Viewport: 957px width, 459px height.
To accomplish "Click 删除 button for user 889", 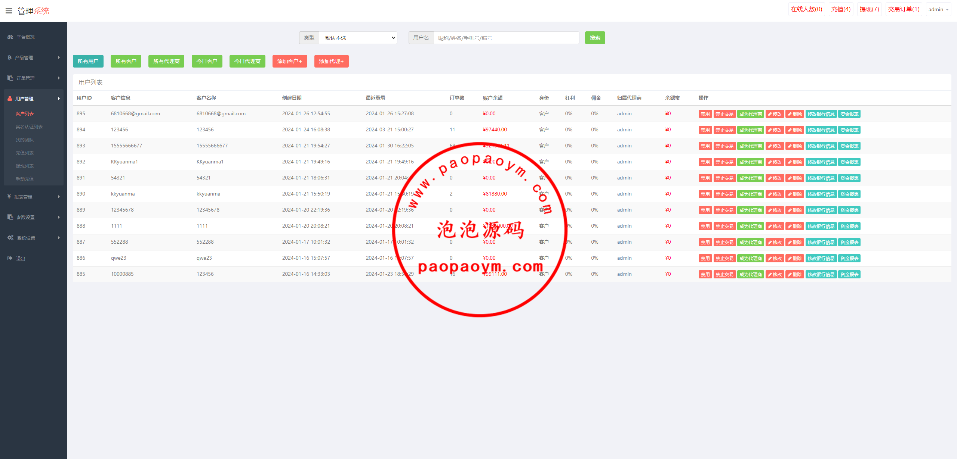I will coord(795,210).
